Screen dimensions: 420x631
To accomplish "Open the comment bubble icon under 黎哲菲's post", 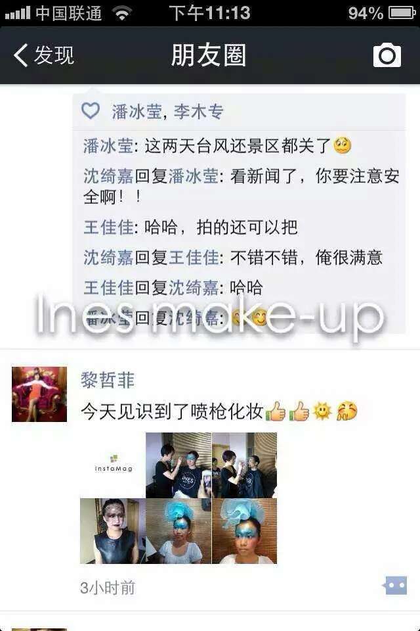I will tap(394, 586).
